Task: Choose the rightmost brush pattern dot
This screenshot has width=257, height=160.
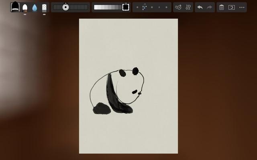Action: coord(167,7)
